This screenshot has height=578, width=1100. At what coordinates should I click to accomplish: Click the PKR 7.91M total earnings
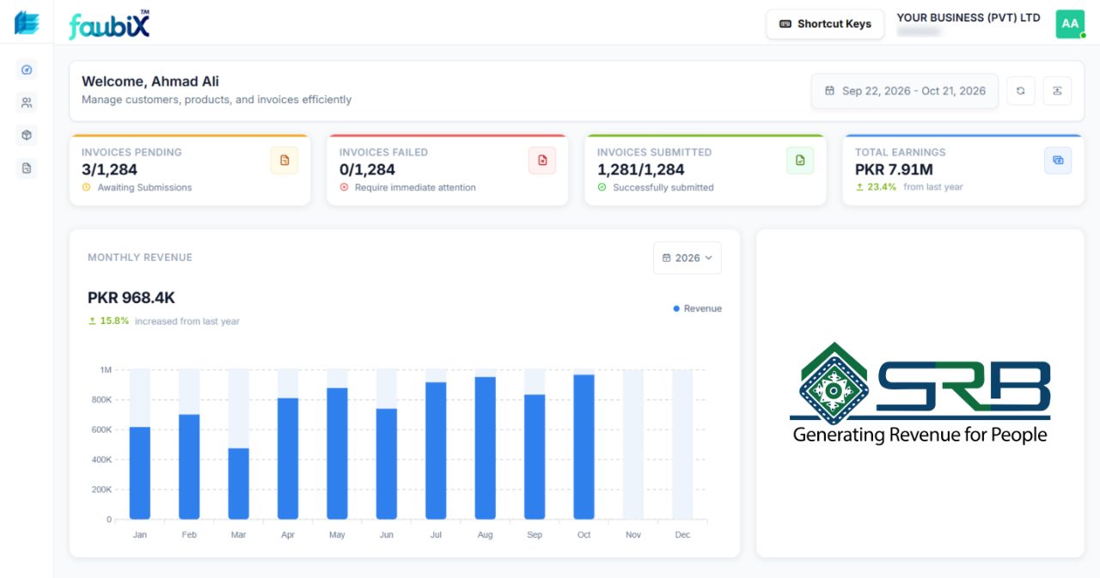coord(894,170)
